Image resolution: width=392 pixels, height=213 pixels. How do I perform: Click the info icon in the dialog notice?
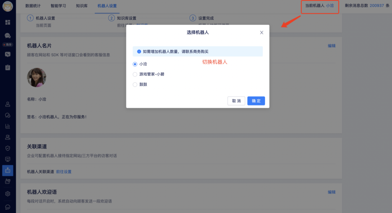click(x=139, y=52)
